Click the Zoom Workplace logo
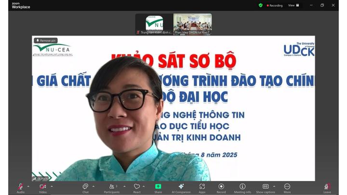The image size is (347, 195). (21, 6)
